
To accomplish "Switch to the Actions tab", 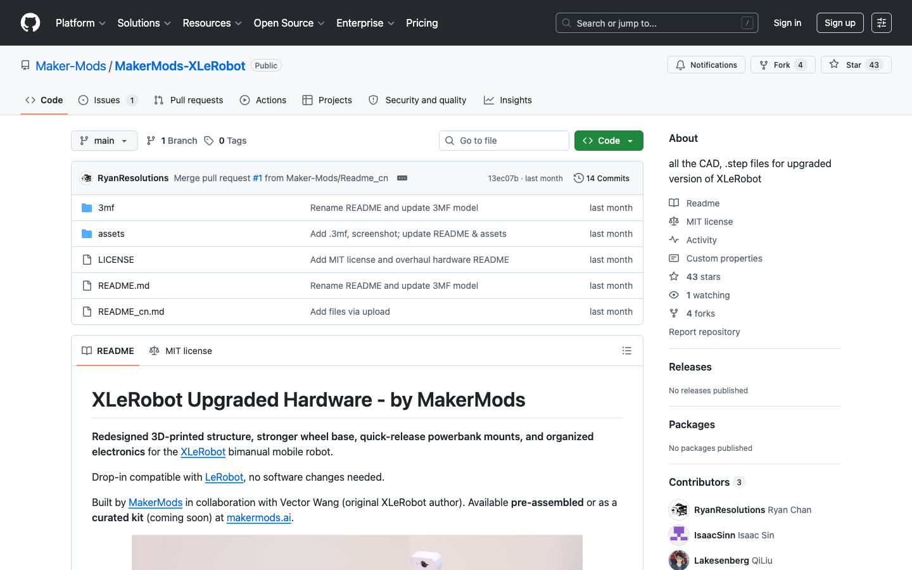I will pyautogui.click(x=263, y=100).
